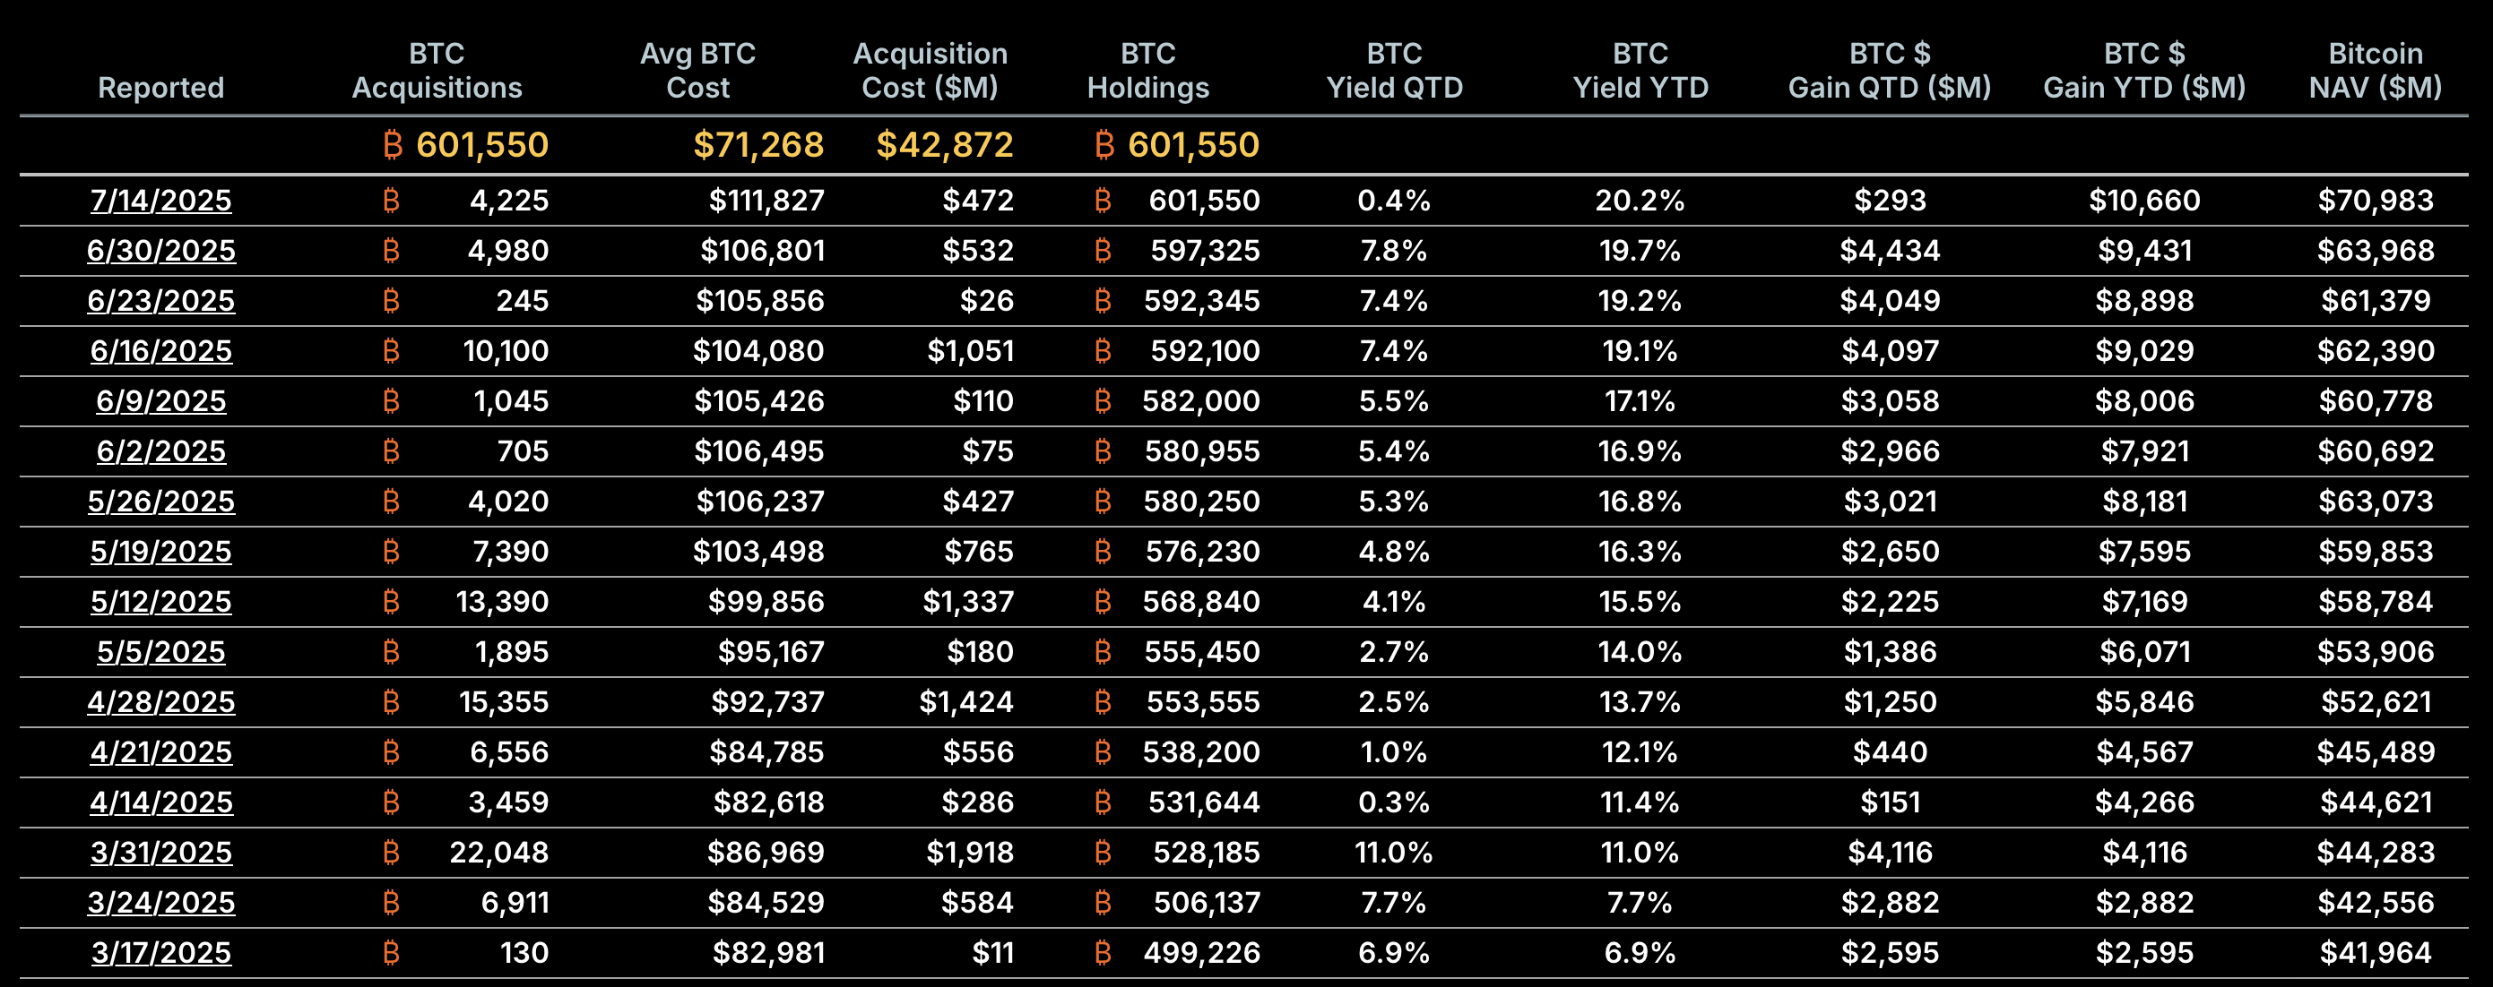Click the Reported column header
Viewport: 2493px width, 987px height.
pos(160,87)
